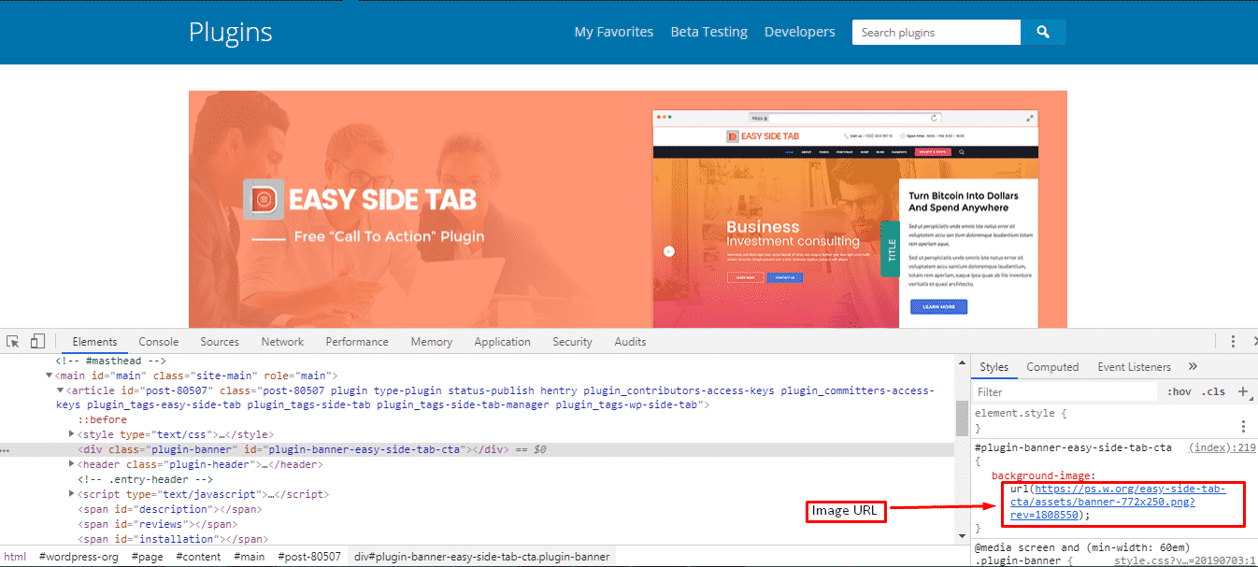
Task: Open the Memory tab
Action: point(431,342)
